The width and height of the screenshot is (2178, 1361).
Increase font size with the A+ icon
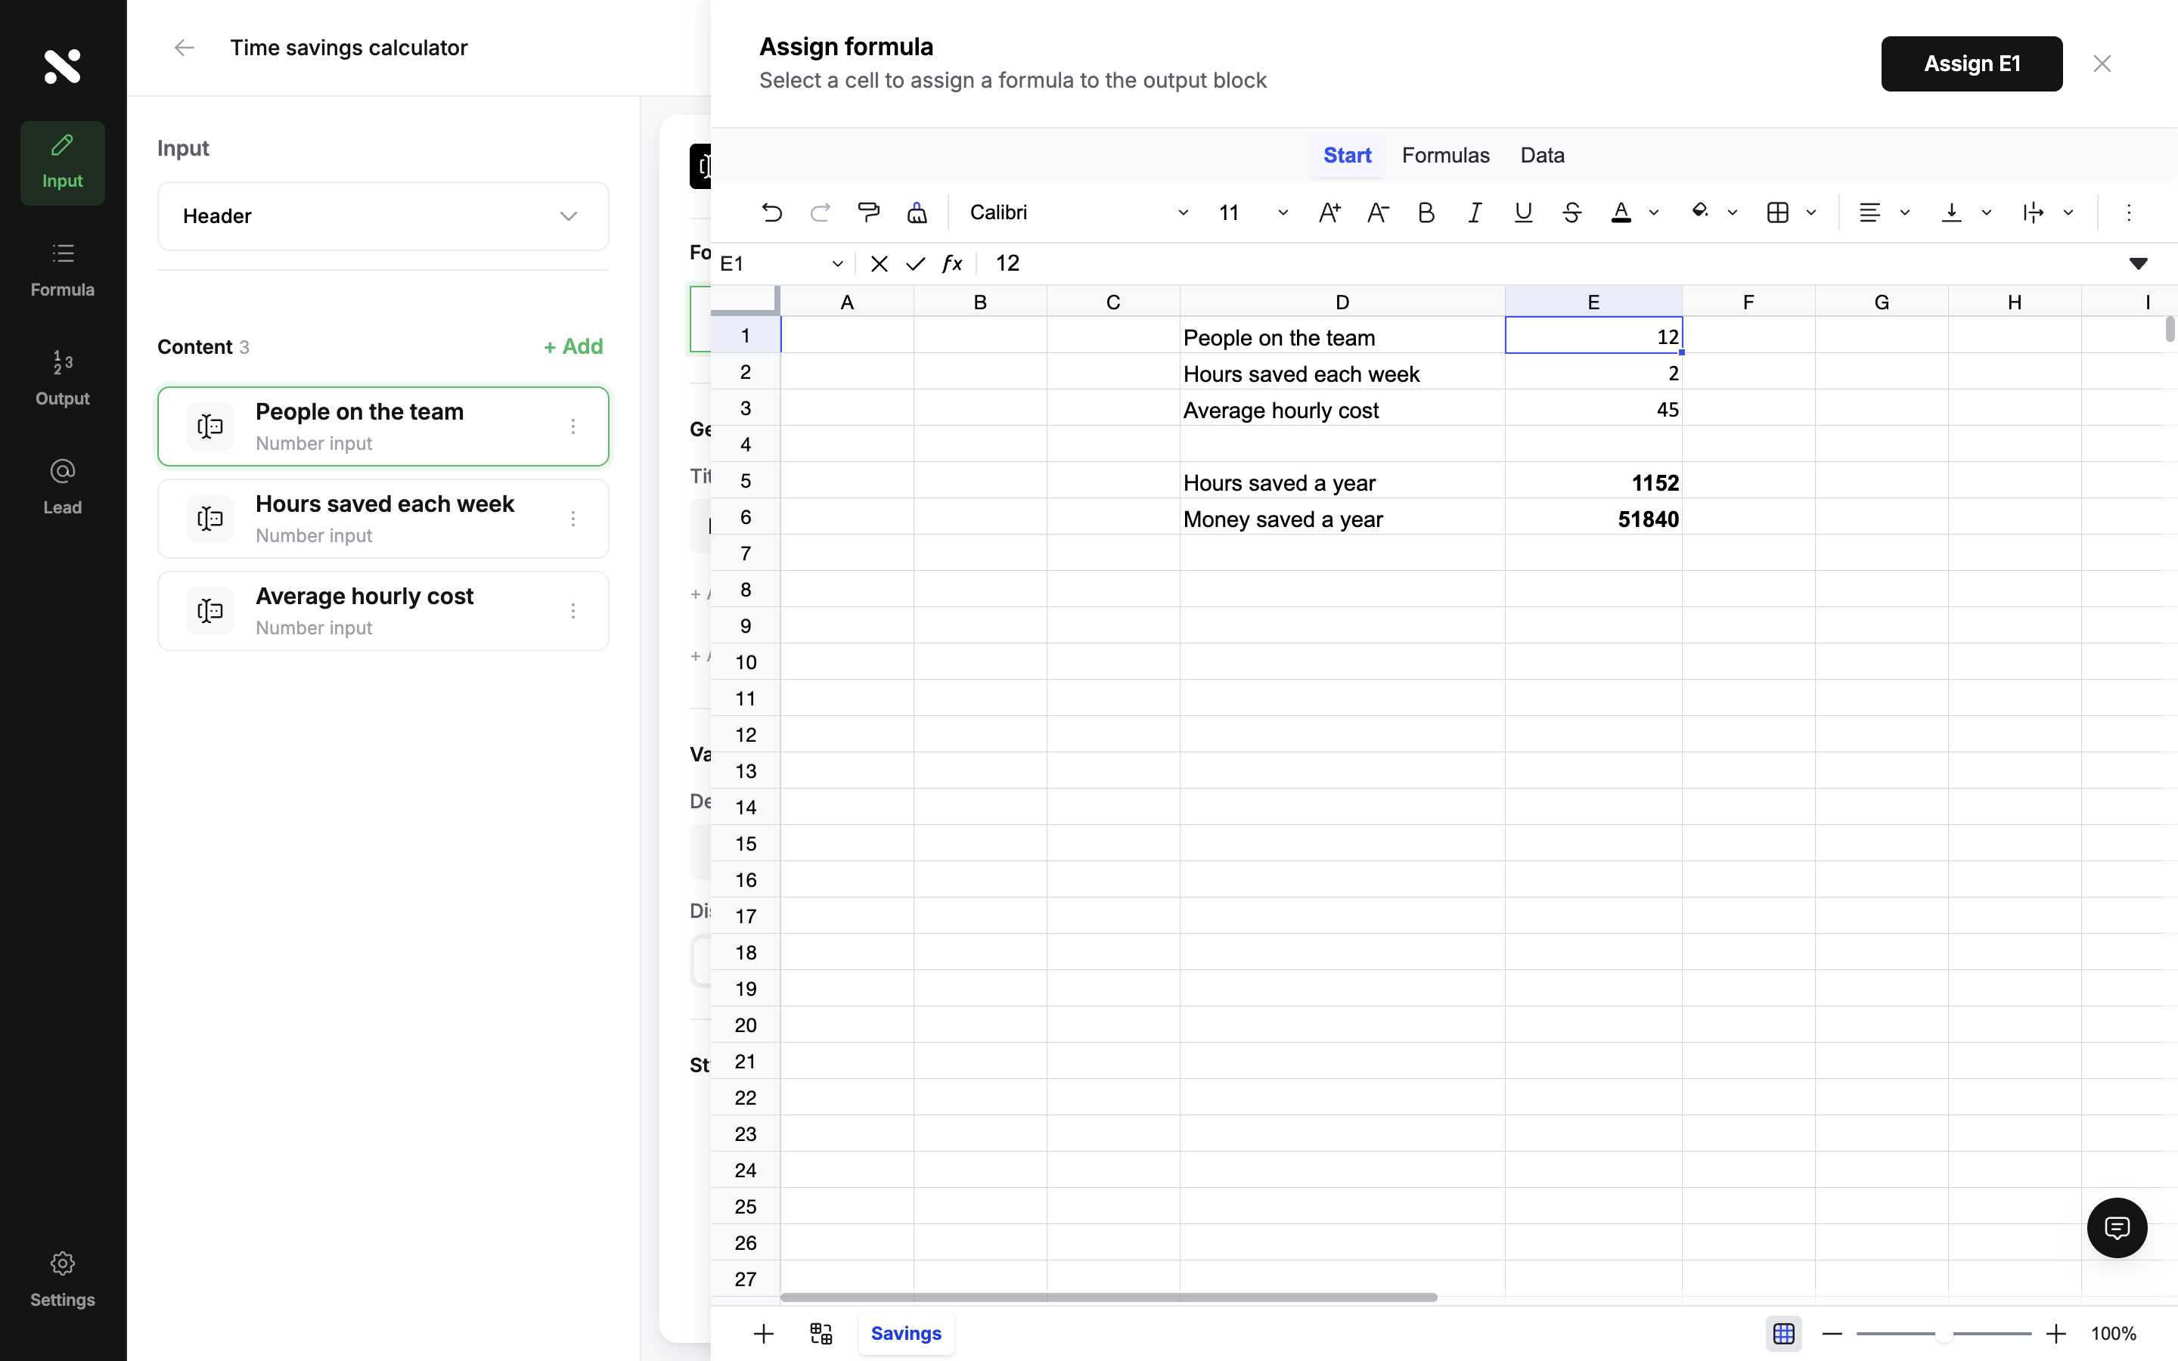pyautogui.click(x=1329, y=212)
